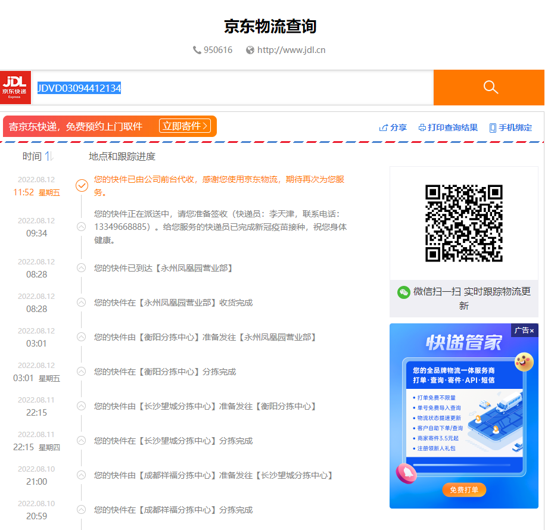The image size is (551, 530).
Task: Click the timeline marker for 衡阳分拣中心 分拣完成
Action: tap(81, 372)
